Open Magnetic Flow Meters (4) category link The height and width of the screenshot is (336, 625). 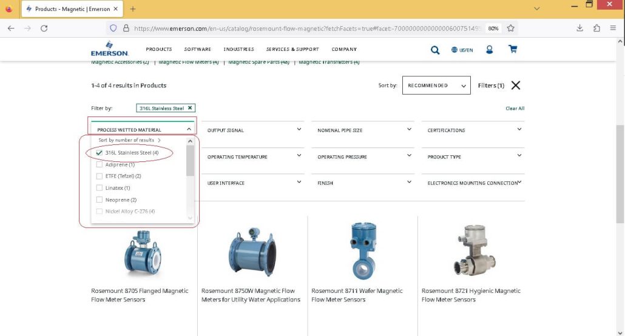click(x=189, y=62)
